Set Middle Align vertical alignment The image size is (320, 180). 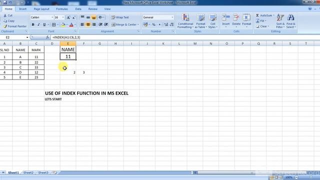coord(88,17)
